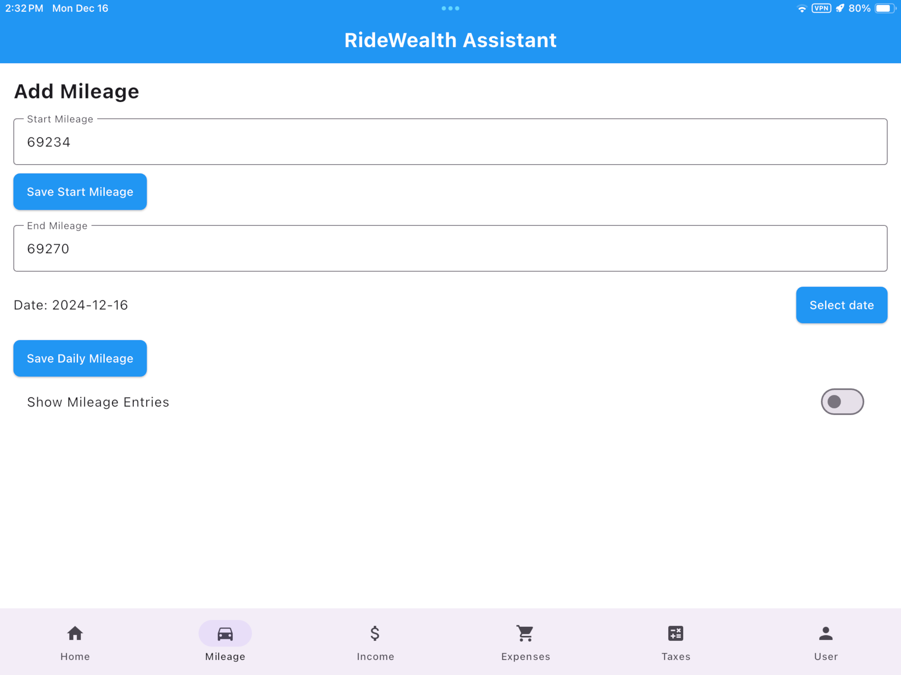The height and width of the screenshot is (675, 901).
Task: Switch to the User tab label
Action: click(x=826, y=656)
